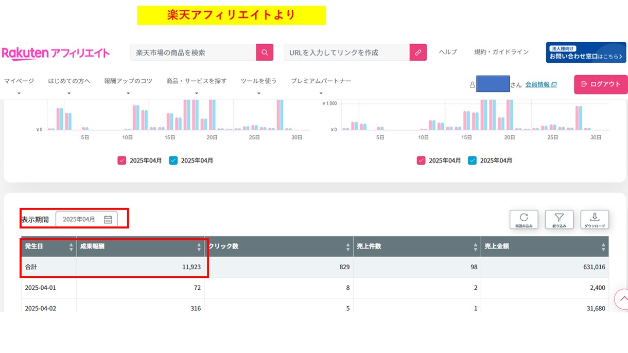Expand the 報酬アップのコツ menu
The width and height of the screenshot is (628, 353).
(x=128, y=81)
